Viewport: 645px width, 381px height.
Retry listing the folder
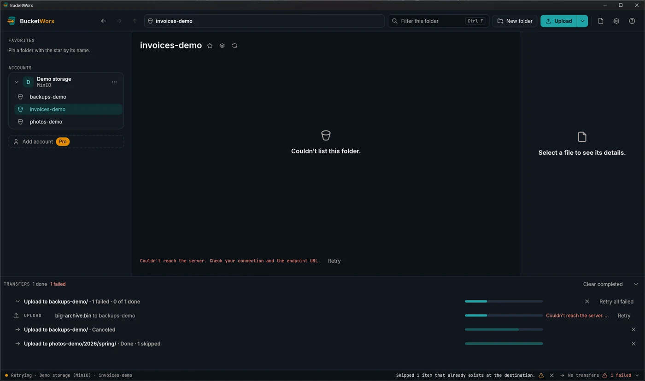(334, 261)
